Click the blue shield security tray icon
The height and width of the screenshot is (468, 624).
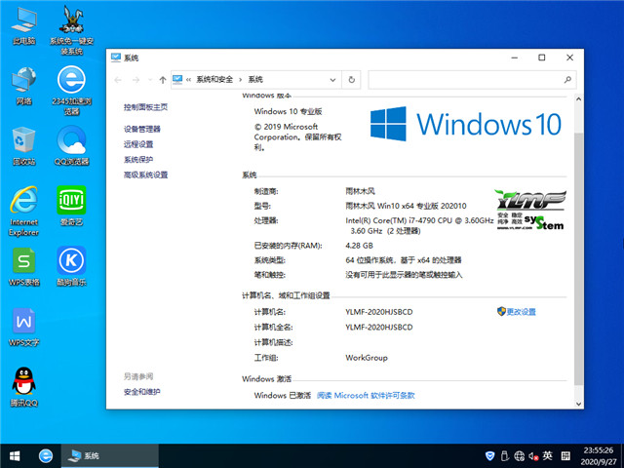[489, 456]
